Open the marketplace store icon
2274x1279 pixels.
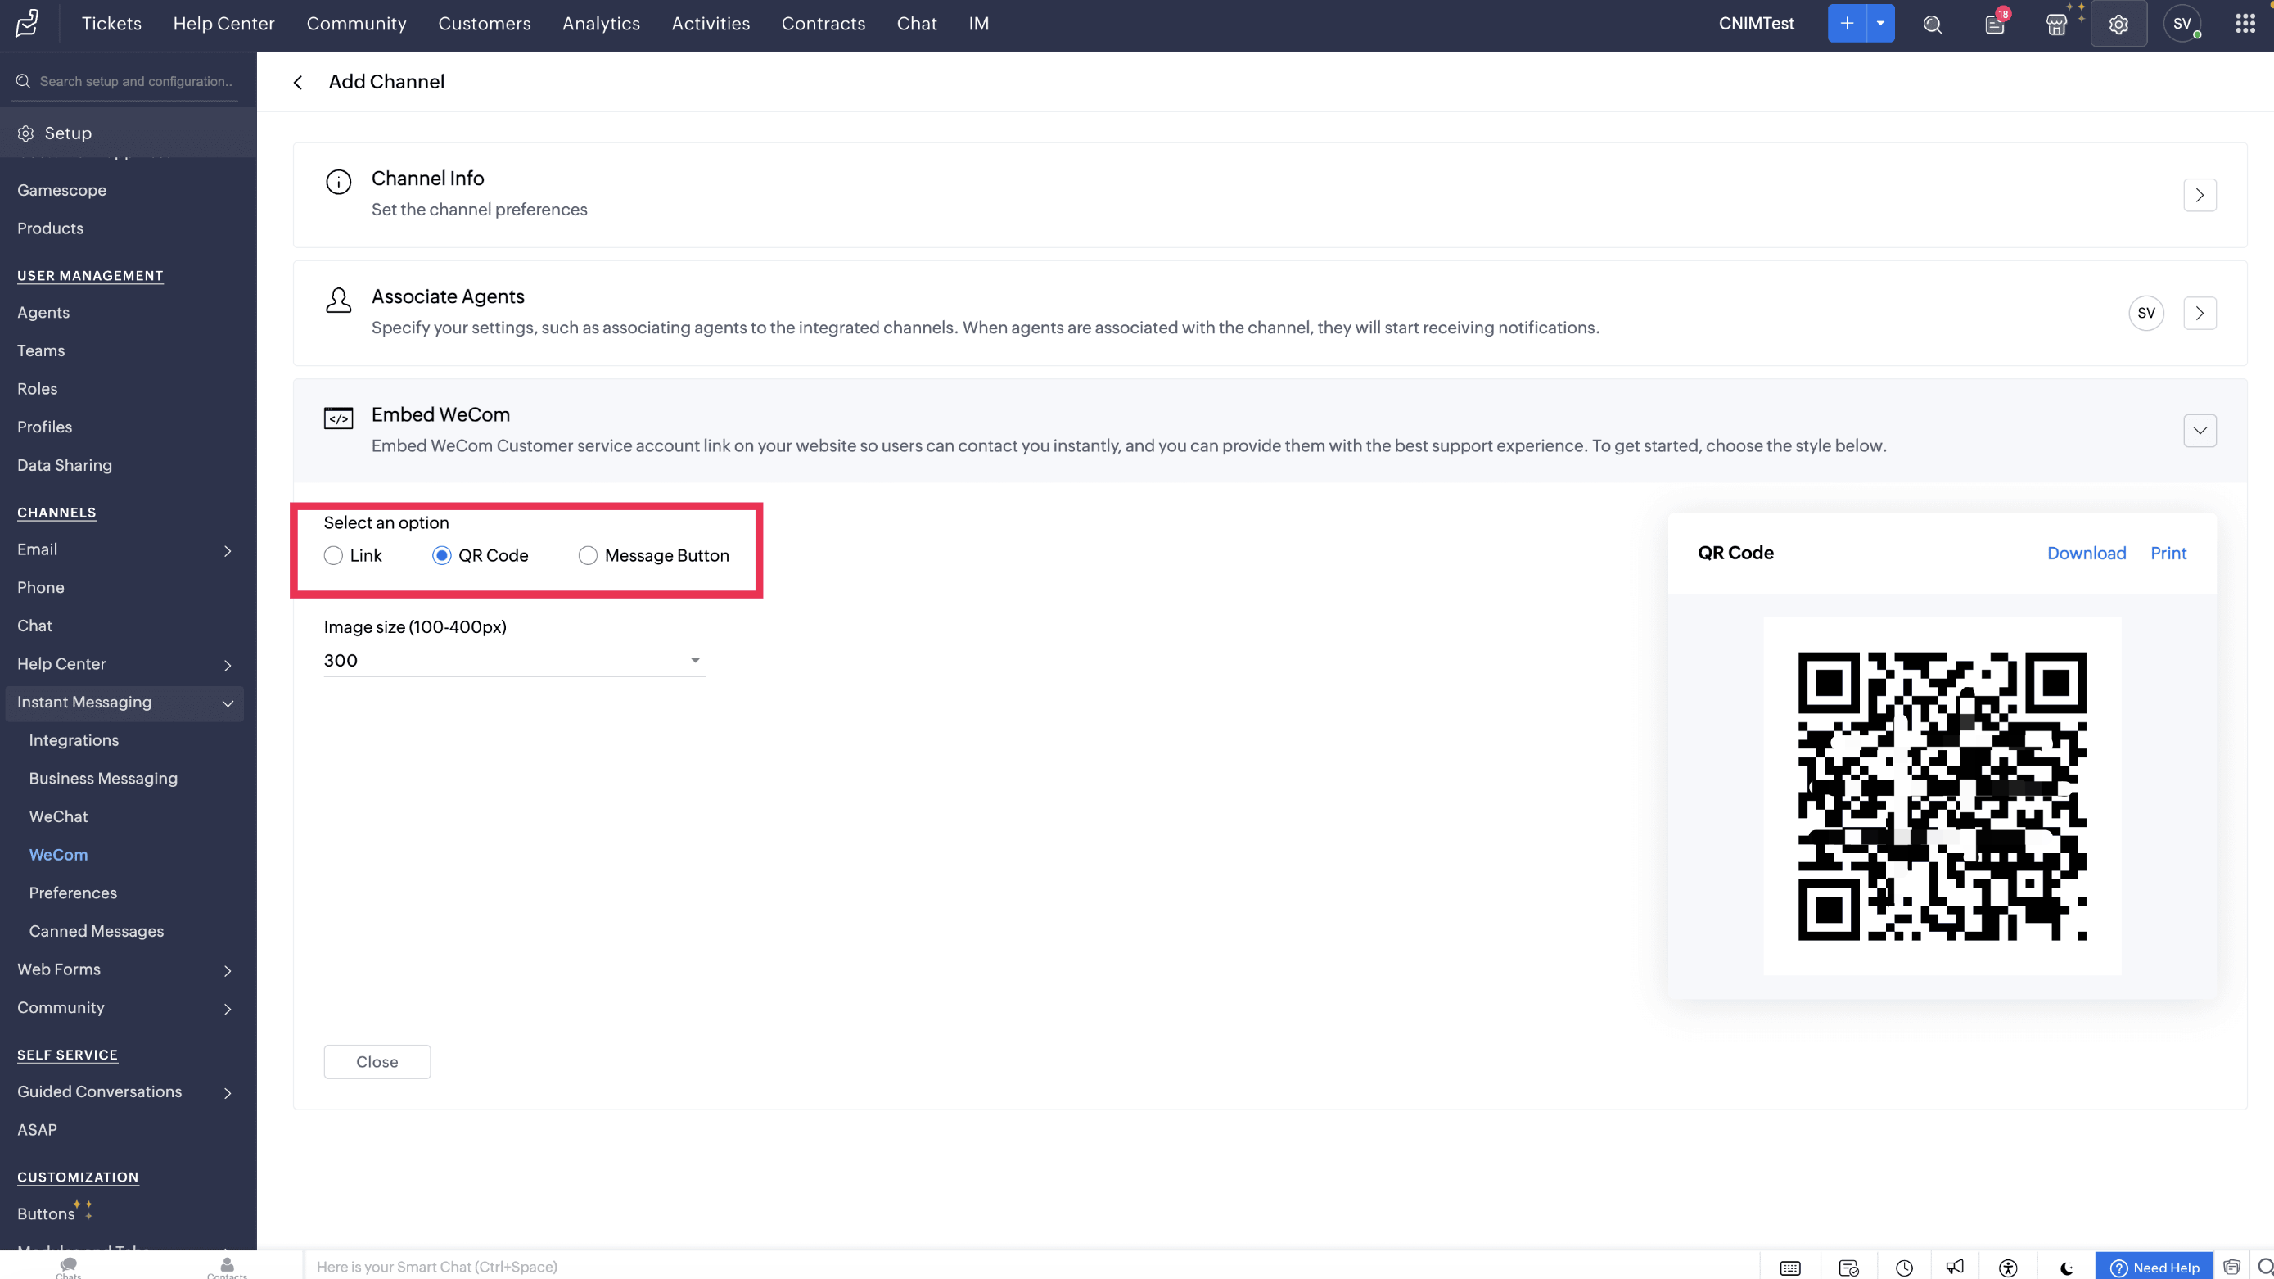click(x=2056, y=25)
